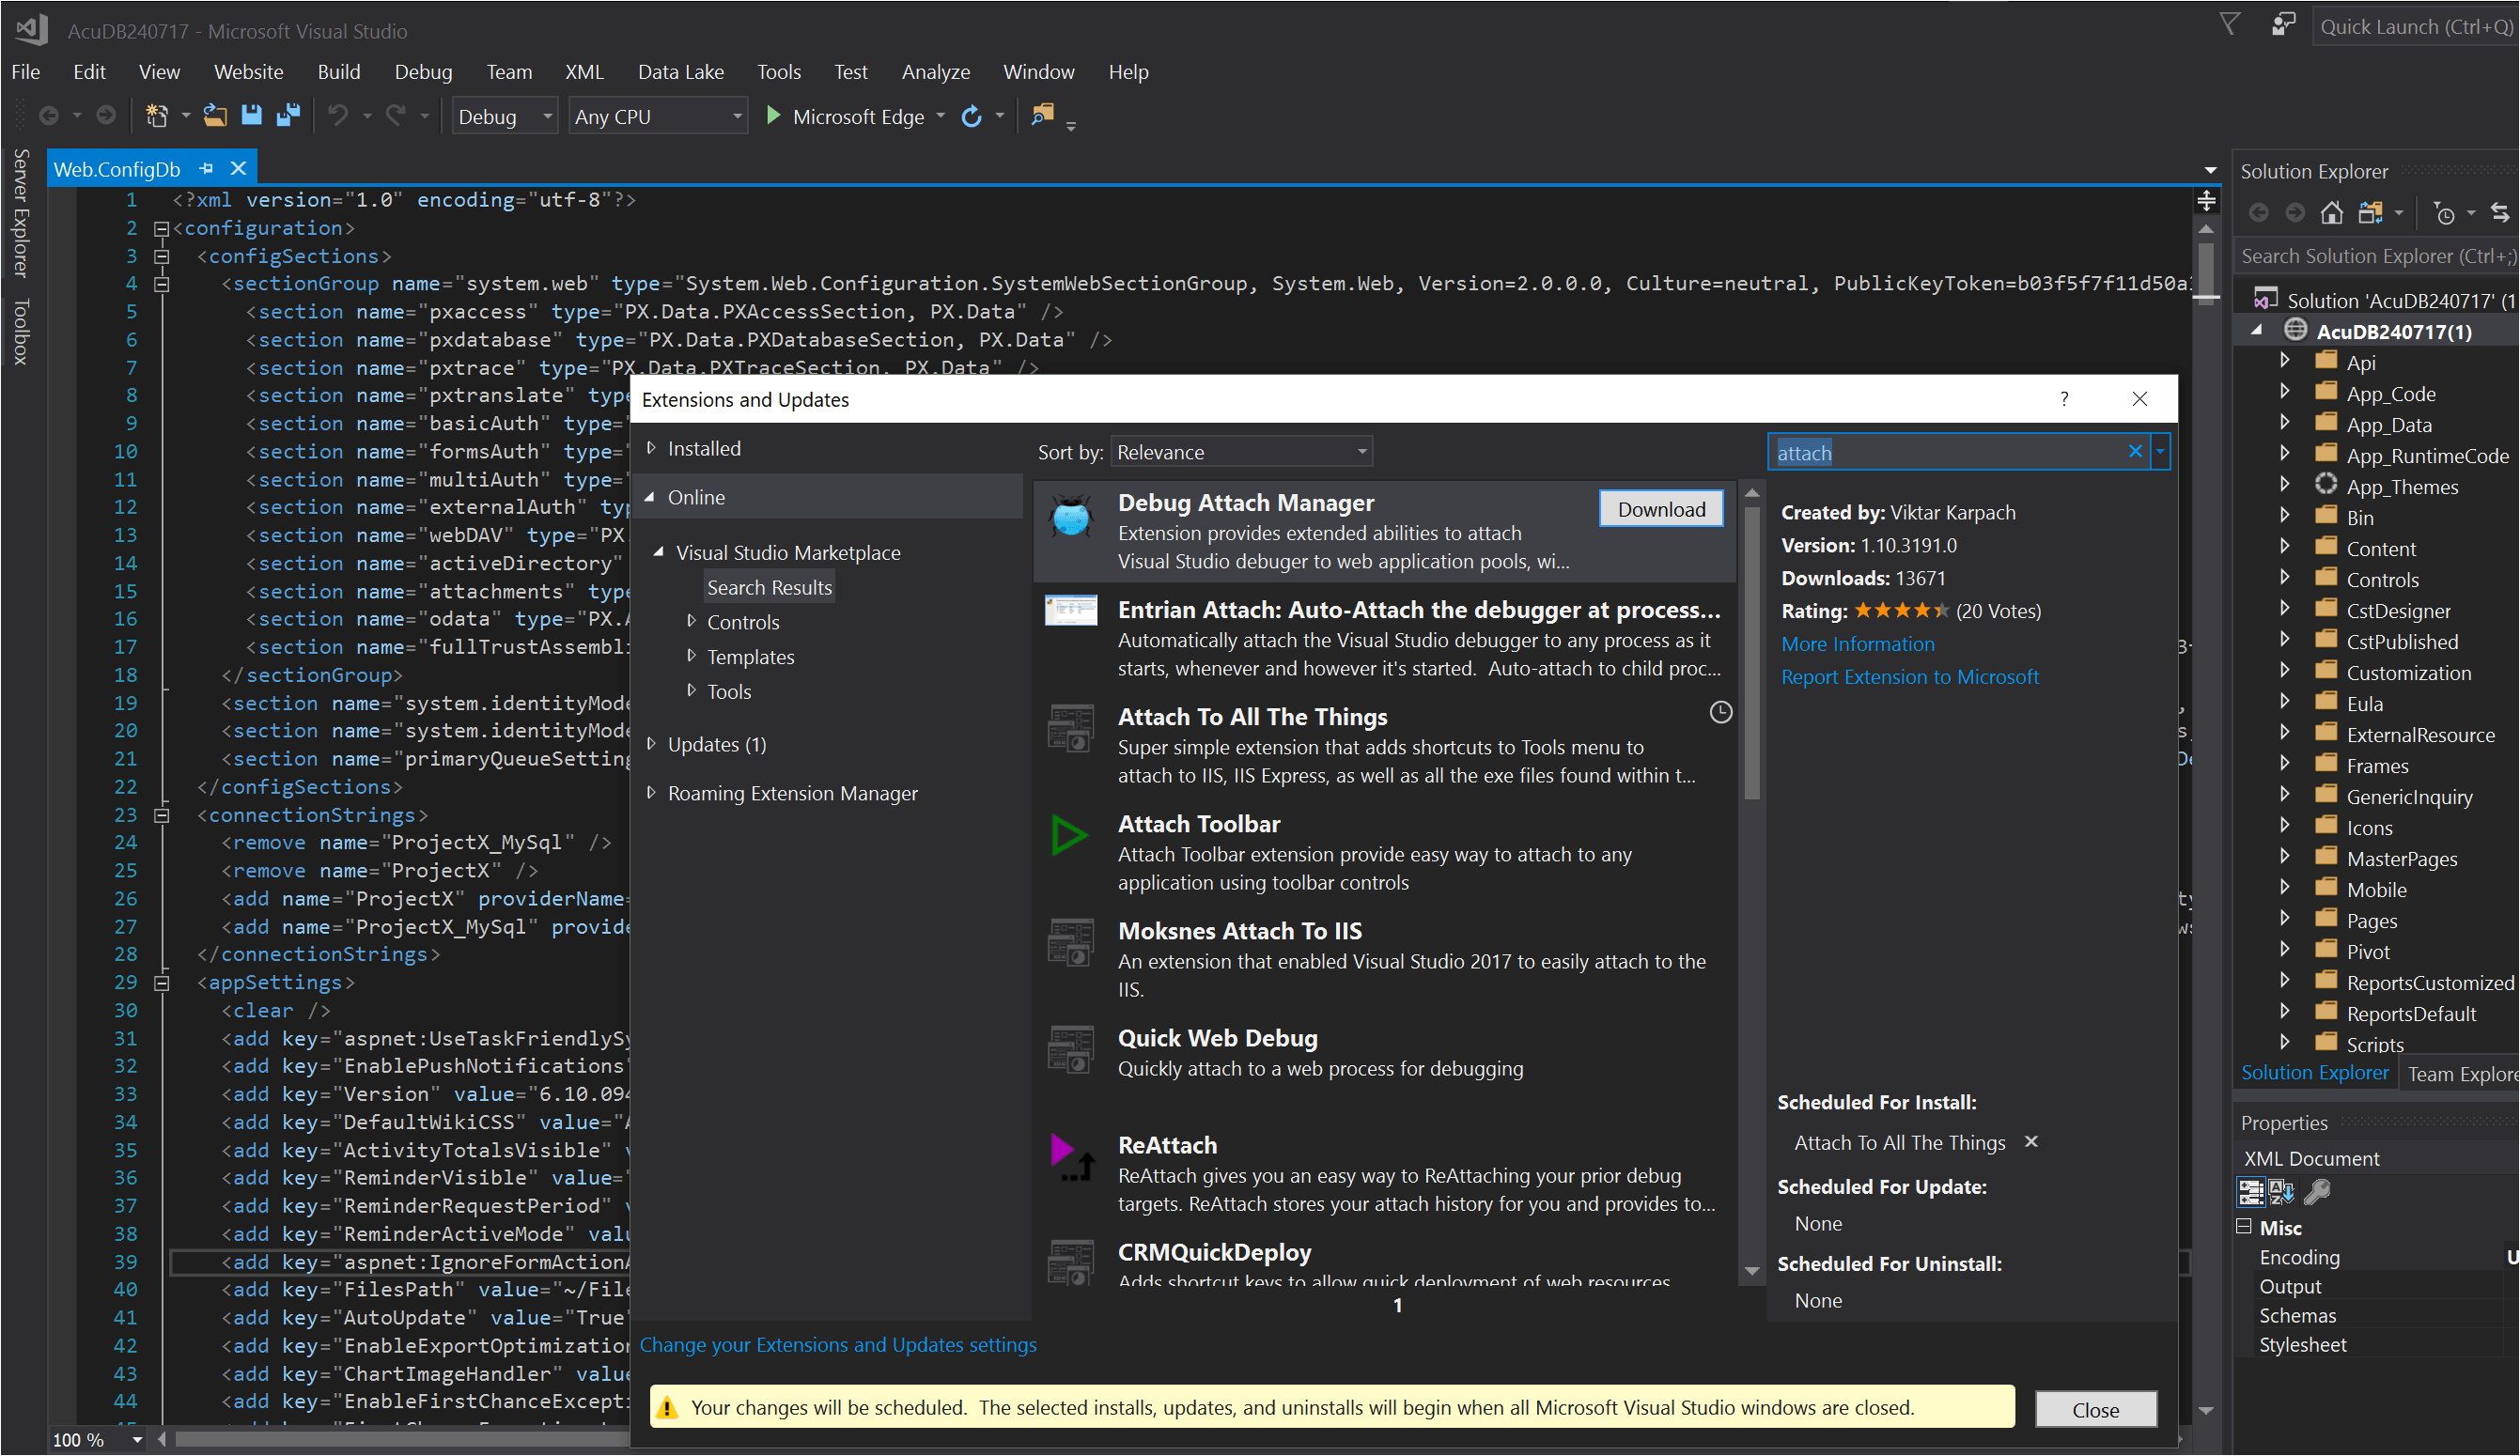Viewport: 2520px width, 1456px height.
Task: Start debugging with the green play arrow
Action: [772, 116]
